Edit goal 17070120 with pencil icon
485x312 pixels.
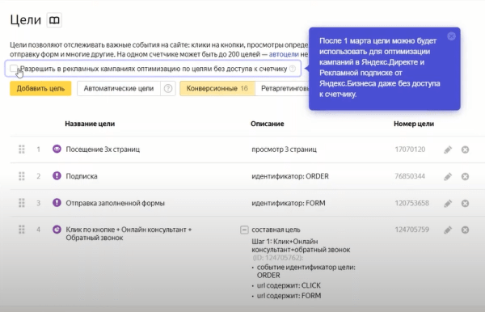pyautogui.click(x=448, y=150)
